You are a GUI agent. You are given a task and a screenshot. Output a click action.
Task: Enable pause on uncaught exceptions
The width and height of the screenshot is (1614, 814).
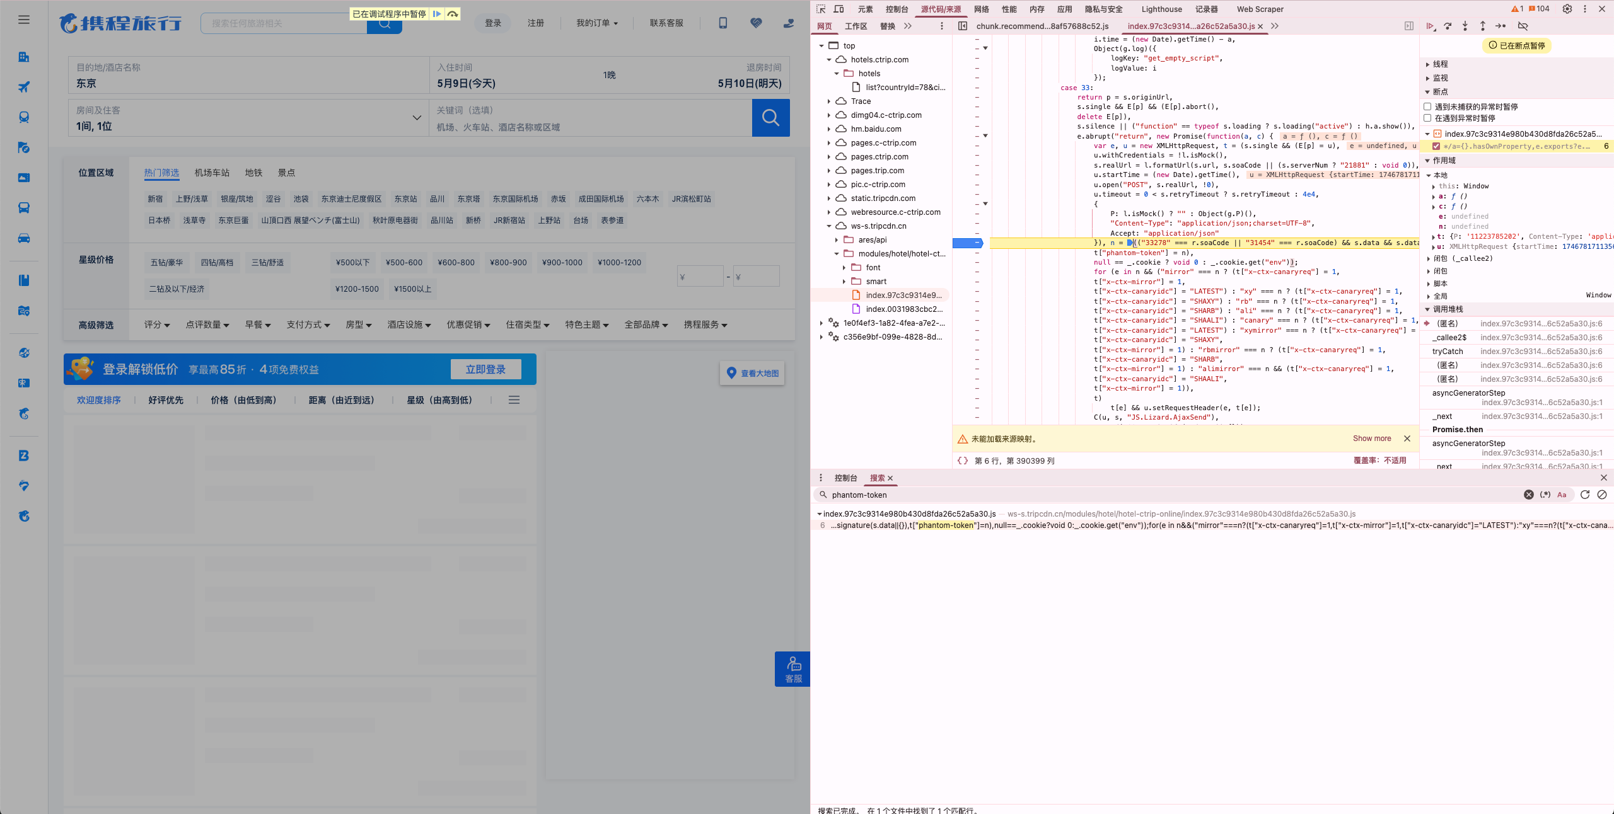(x=1427, y=106)
